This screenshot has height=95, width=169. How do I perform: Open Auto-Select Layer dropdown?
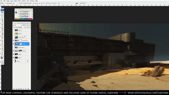(x=15, y=3)
